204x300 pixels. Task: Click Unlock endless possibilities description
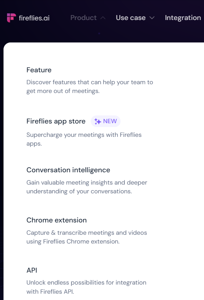[x=87, y=287]
